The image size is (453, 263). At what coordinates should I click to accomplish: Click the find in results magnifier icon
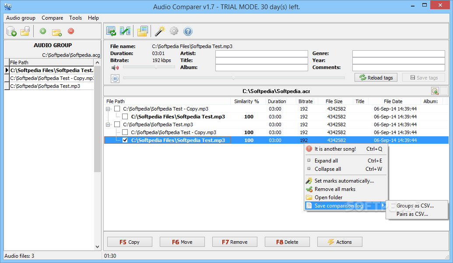click(x=435, y=91)
